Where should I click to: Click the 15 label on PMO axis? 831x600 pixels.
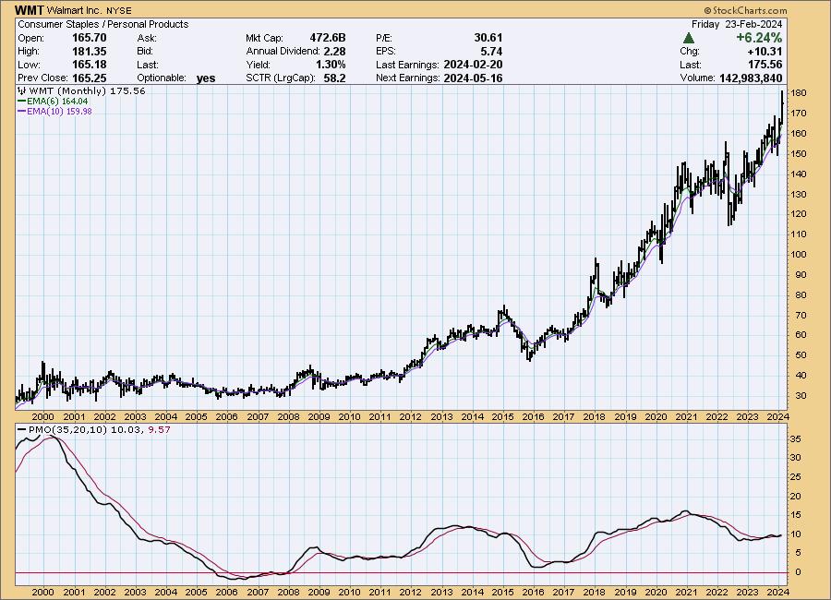[796, 515]
